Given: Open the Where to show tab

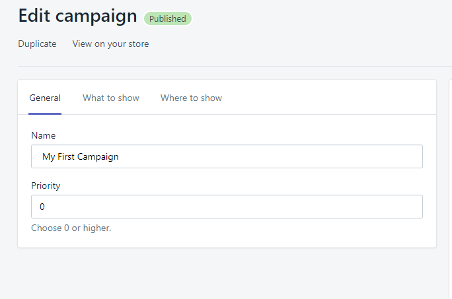Looking at the screenshot, I should coord(191,98).
